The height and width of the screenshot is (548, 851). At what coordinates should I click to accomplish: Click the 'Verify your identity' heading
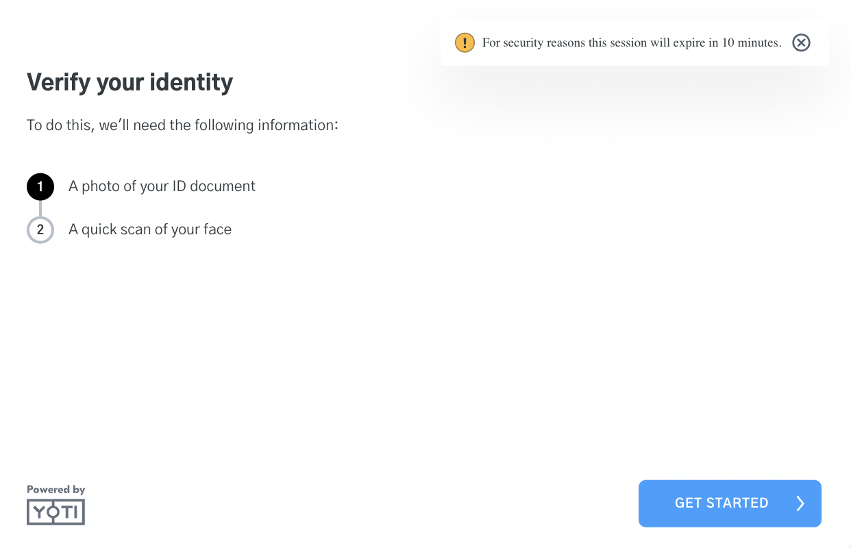pos(129,83)
